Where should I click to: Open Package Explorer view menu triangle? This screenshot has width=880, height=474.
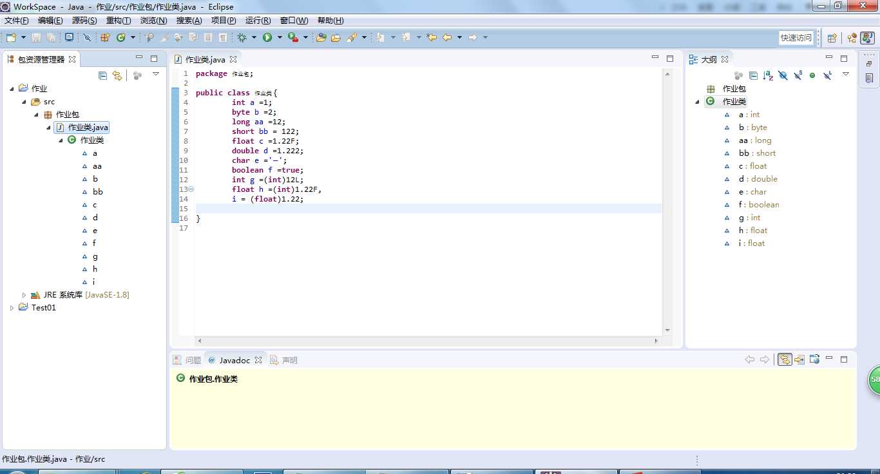(x=155, y=74)
